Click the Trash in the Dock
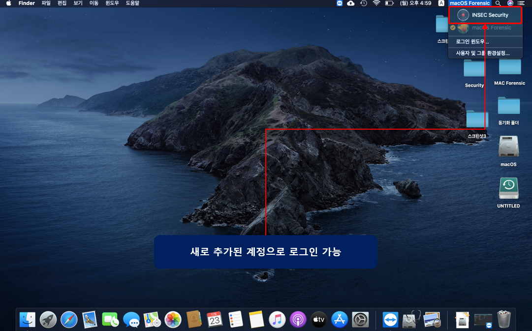532x331 pixels. click(504, 320)
